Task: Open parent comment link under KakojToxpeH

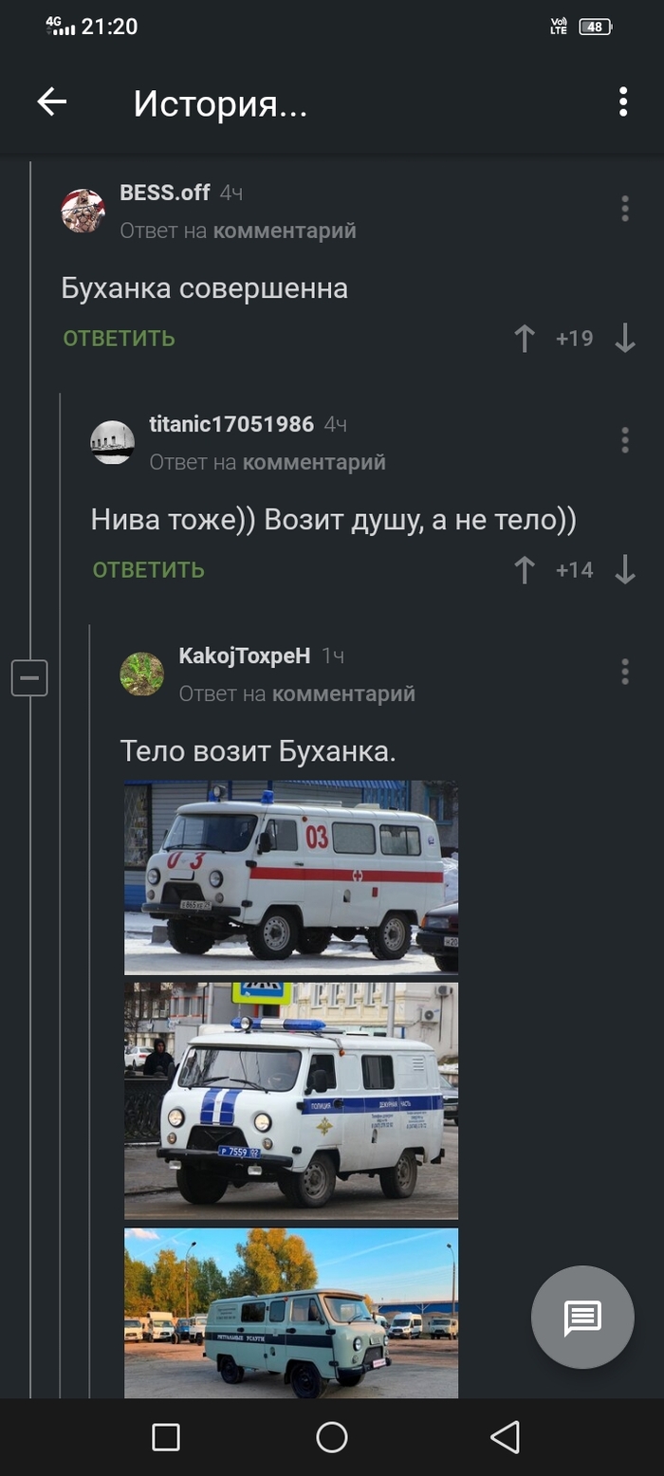Action: [x=343, y=694]
